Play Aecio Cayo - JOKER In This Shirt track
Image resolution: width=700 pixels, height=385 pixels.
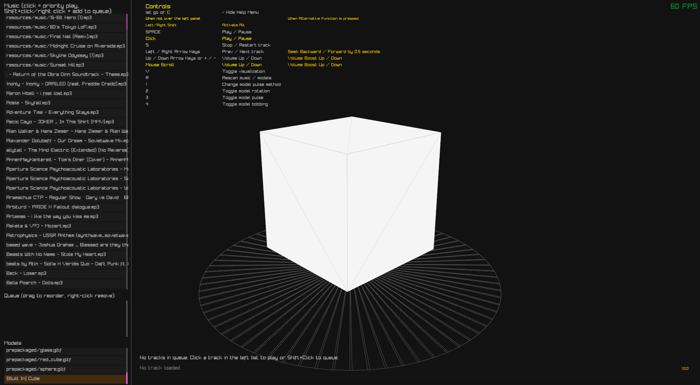click(65, 122)
